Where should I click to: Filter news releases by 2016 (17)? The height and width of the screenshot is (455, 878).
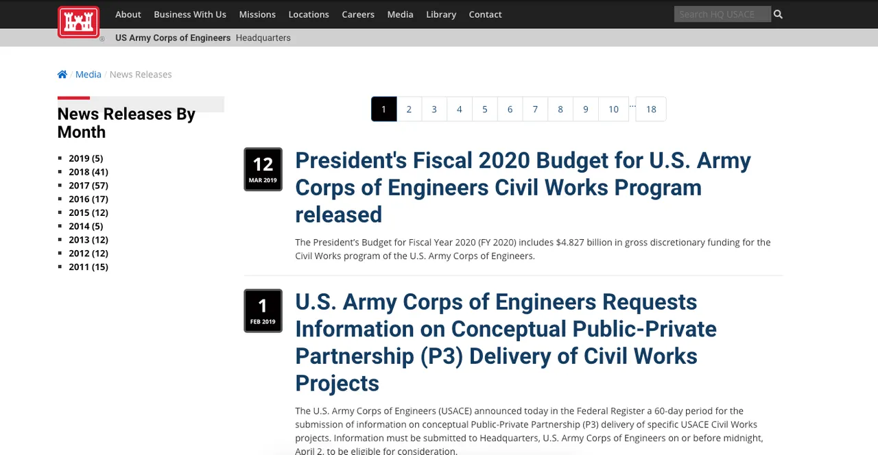[88, 199]
